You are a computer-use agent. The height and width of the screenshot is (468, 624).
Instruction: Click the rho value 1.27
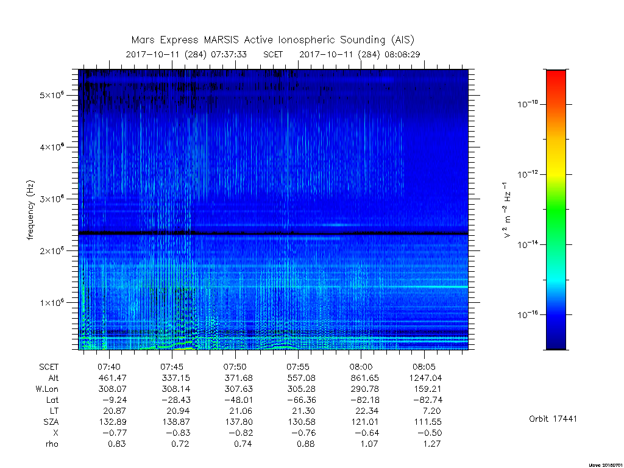[432, 444]
